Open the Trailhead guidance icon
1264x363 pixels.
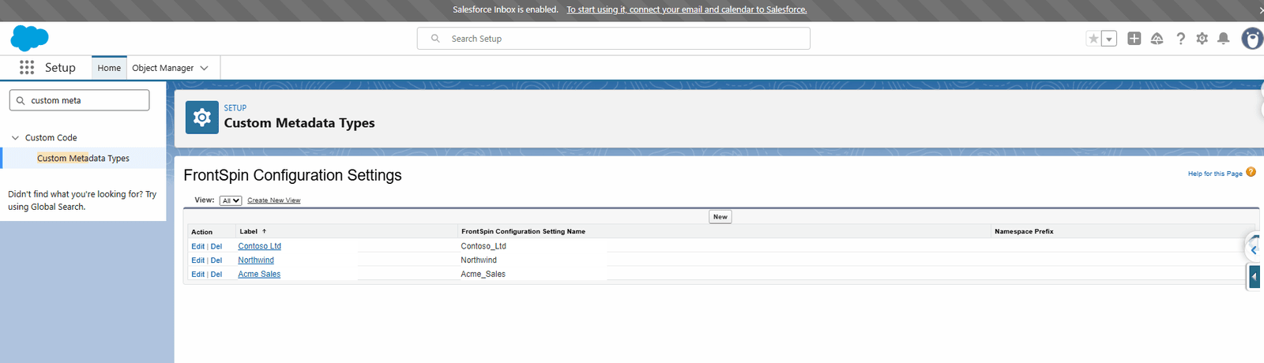[1157, 39]
